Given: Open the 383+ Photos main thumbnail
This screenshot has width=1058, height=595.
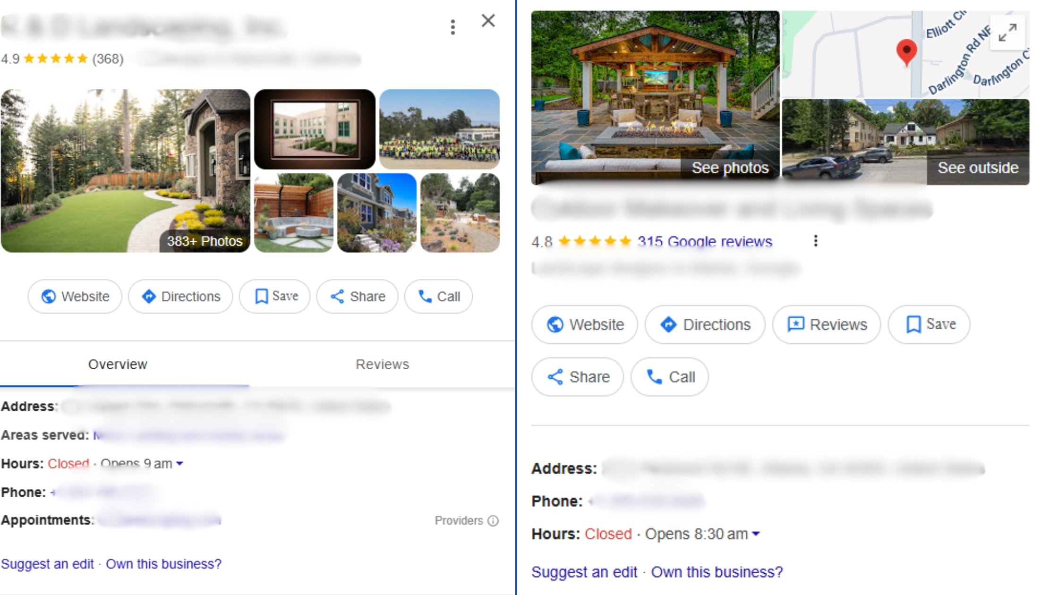Looking at the screenshot, I should click(x=126, y=170).
